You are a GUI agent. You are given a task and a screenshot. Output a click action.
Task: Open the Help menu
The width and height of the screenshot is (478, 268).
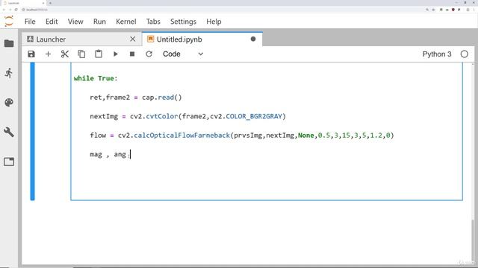click(214, 22)
